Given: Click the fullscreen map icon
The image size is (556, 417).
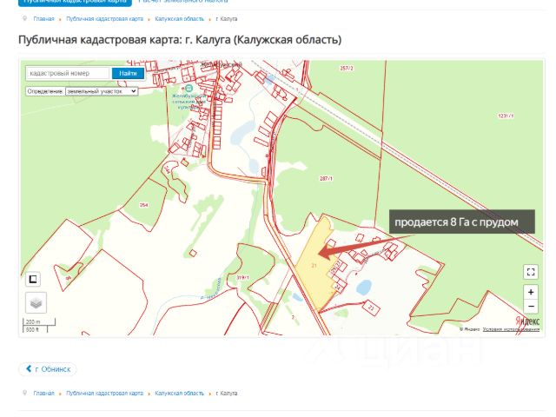Looking at the screenshot, I should 531,272.
